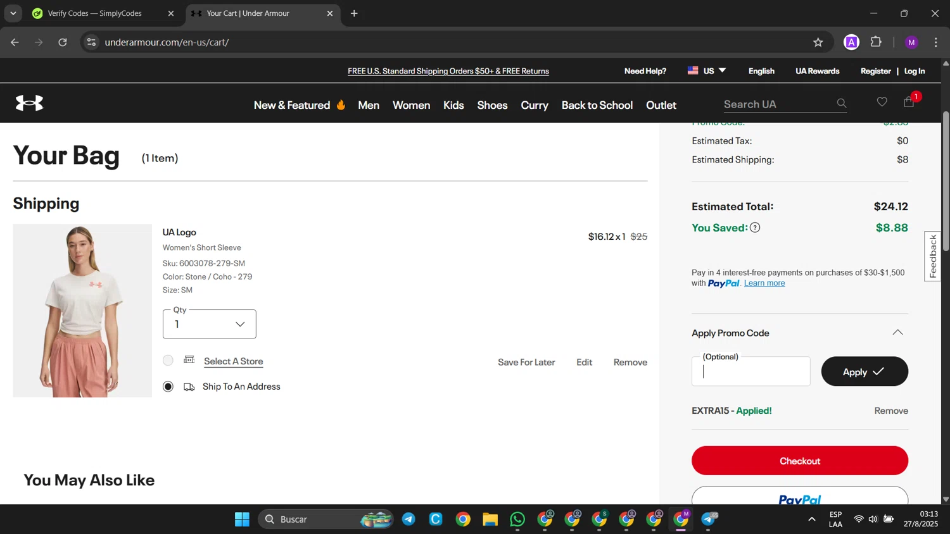950x534 pixels.
Task: Open the New & Featured menu
Action: point(300,105)
